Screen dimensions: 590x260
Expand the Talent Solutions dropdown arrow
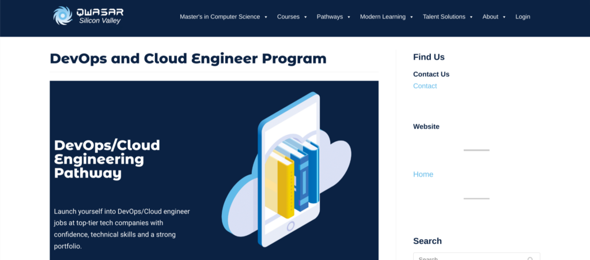(x=471, y=17)
